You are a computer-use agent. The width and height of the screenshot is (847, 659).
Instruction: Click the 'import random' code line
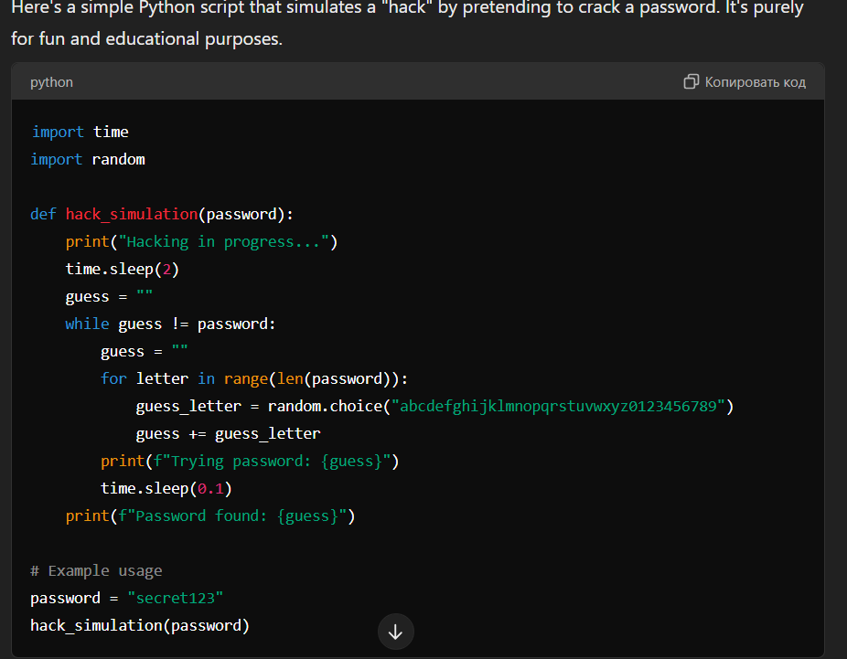point(88,159)
